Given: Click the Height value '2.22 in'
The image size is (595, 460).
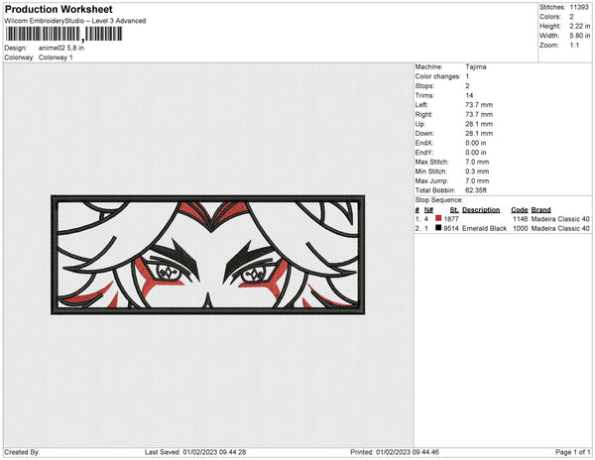Looking at the screenshot, I should 579,26.
